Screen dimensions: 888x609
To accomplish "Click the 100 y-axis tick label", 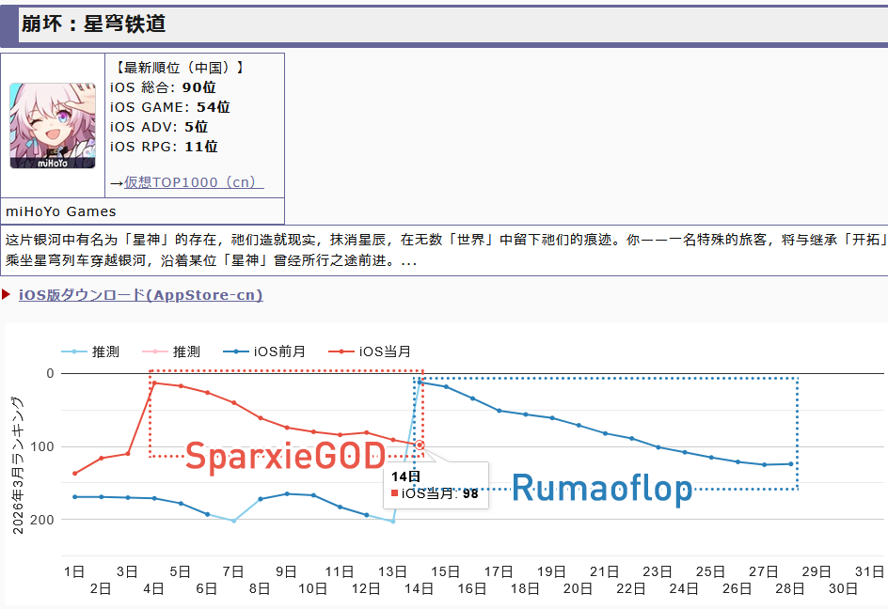I will [x=42, y=446].
